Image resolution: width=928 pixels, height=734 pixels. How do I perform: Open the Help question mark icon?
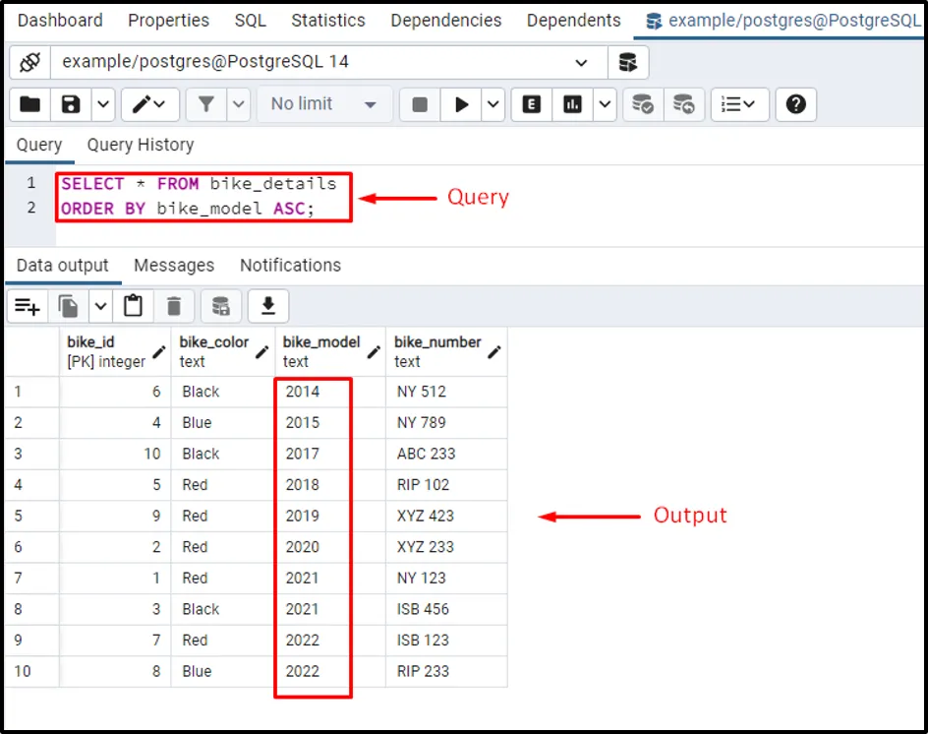click(x=796, y=104)
